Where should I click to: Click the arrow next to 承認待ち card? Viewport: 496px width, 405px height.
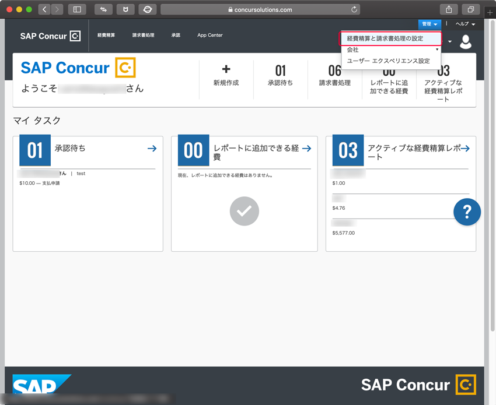click(152, 148)
